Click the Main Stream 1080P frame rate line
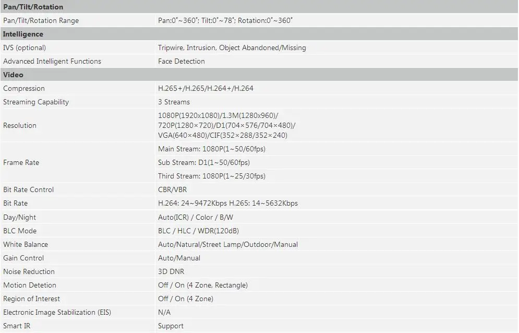The height and width of the screenshot is (333, 519). tap(211, 149)
